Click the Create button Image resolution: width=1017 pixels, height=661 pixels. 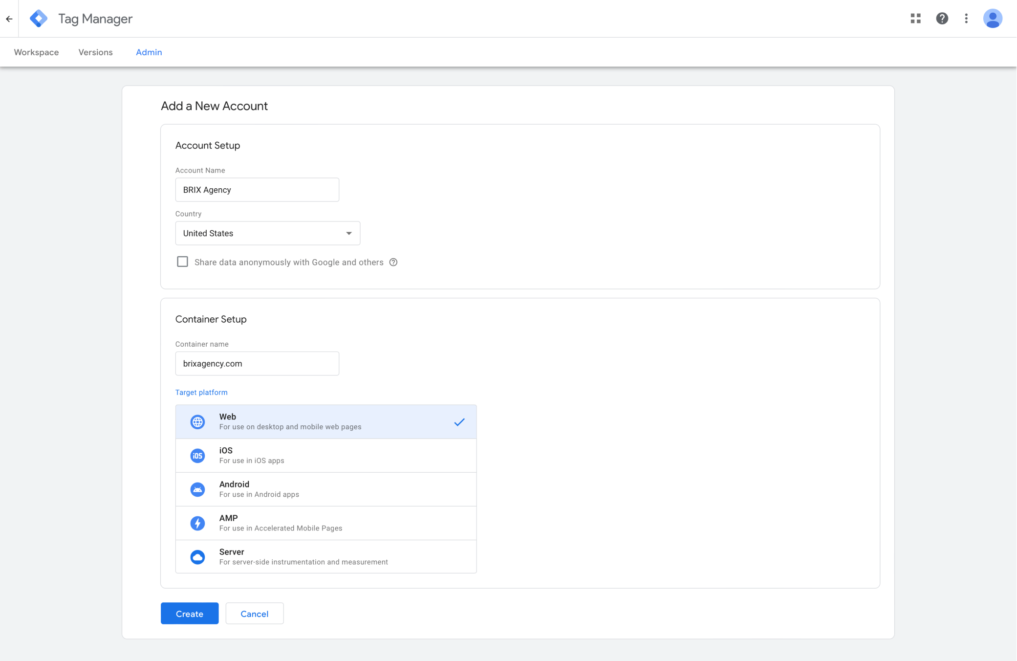(190, 614)
